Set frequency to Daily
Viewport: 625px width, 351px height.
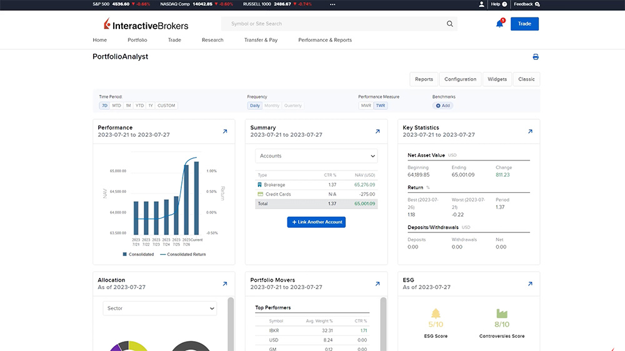[255, 106]
